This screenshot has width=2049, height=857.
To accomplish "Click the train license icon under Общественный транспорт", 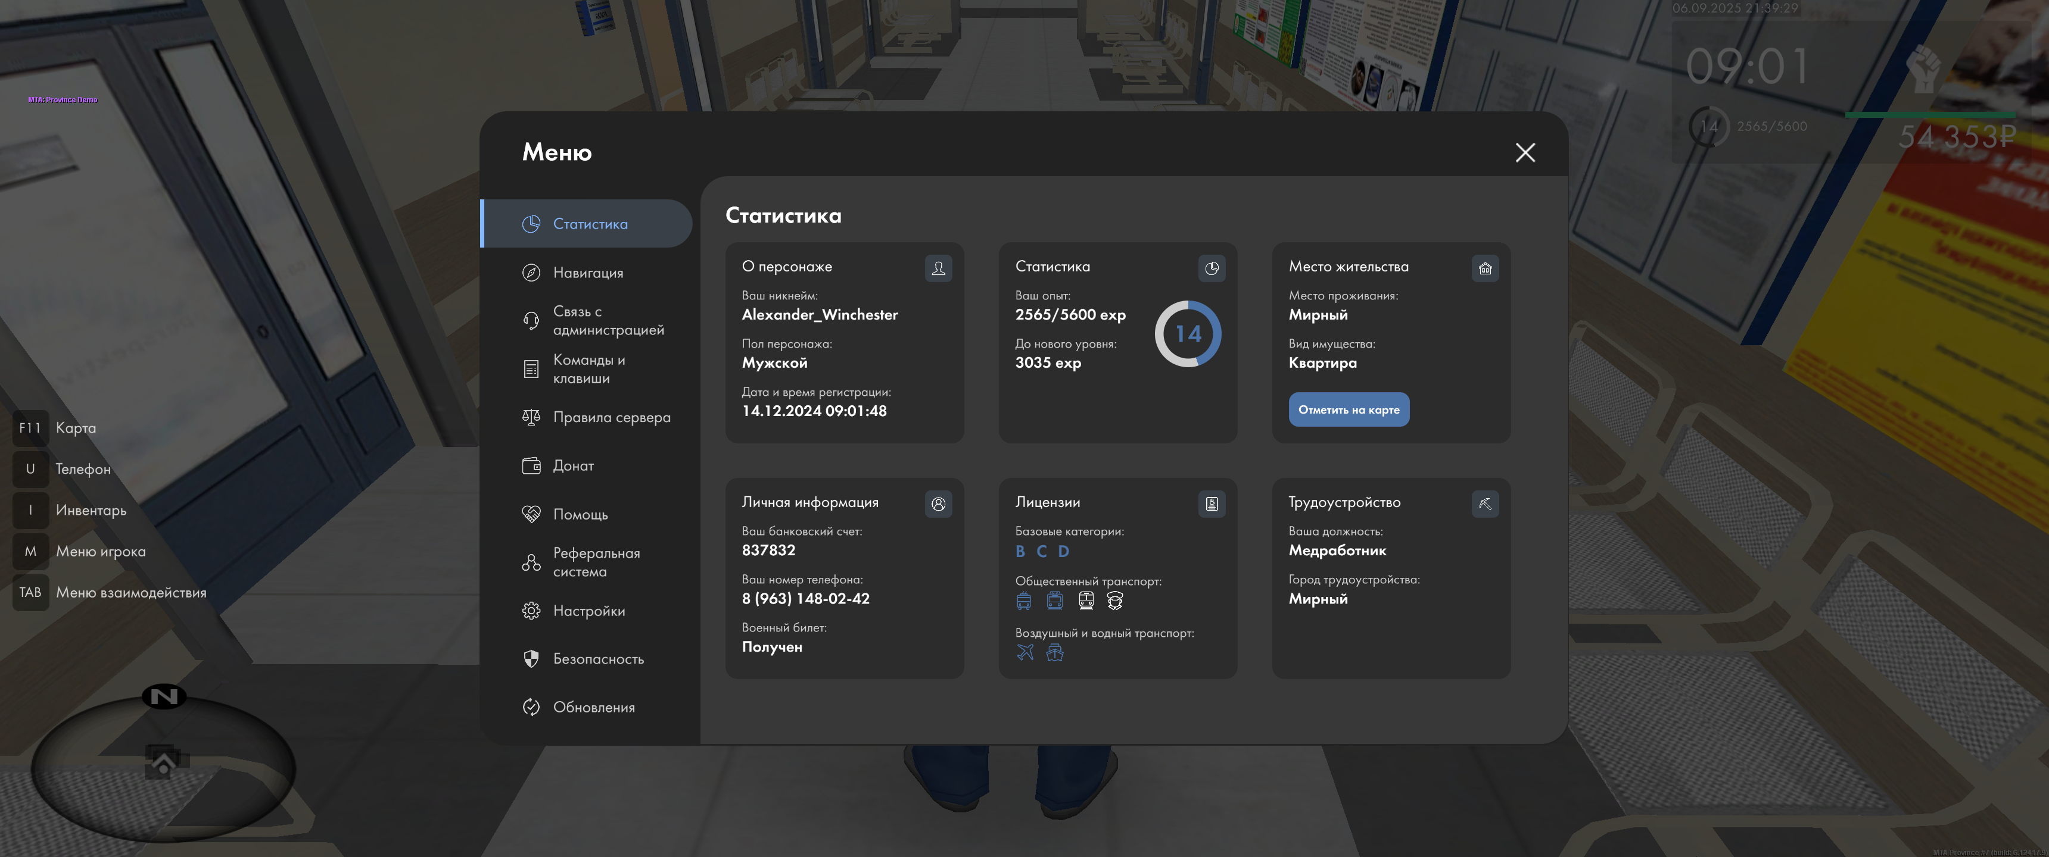I will point(1086,601).
